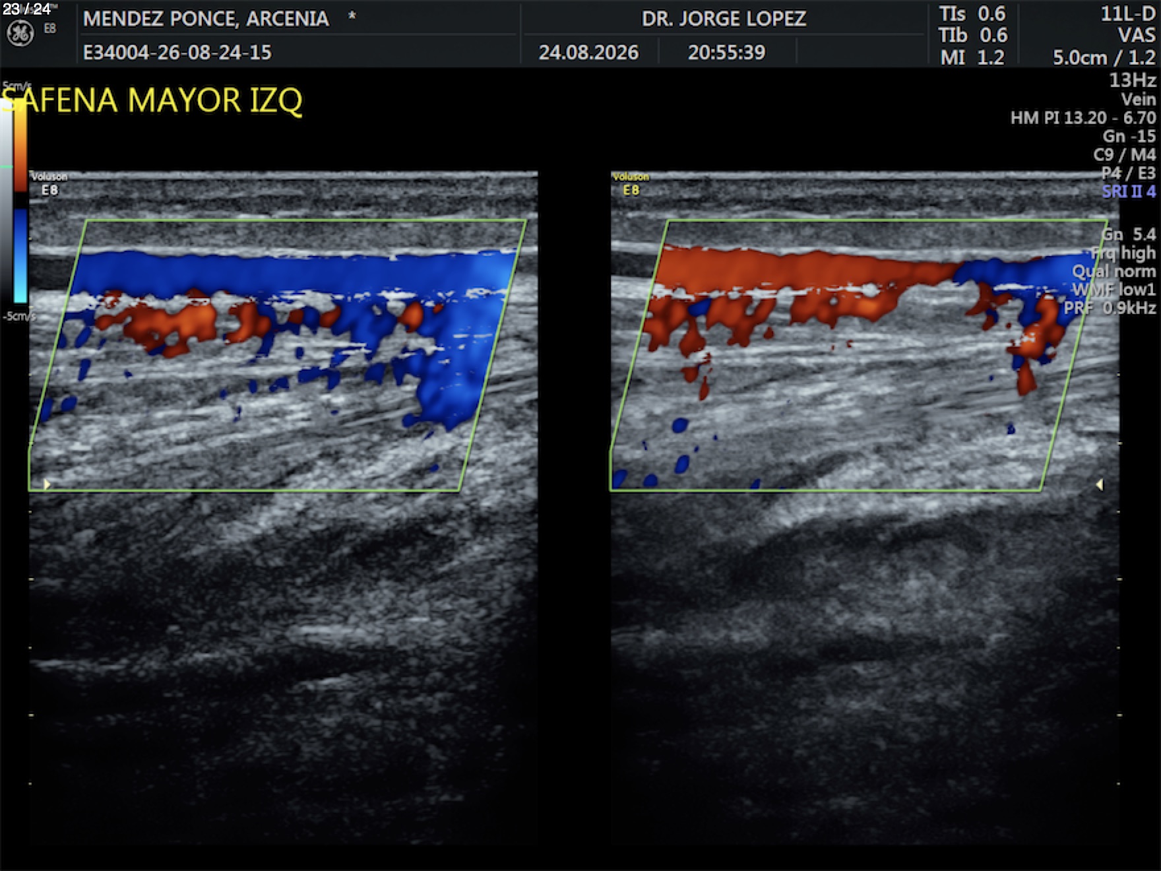Click the asterisk beside patient name

[352, 16]
